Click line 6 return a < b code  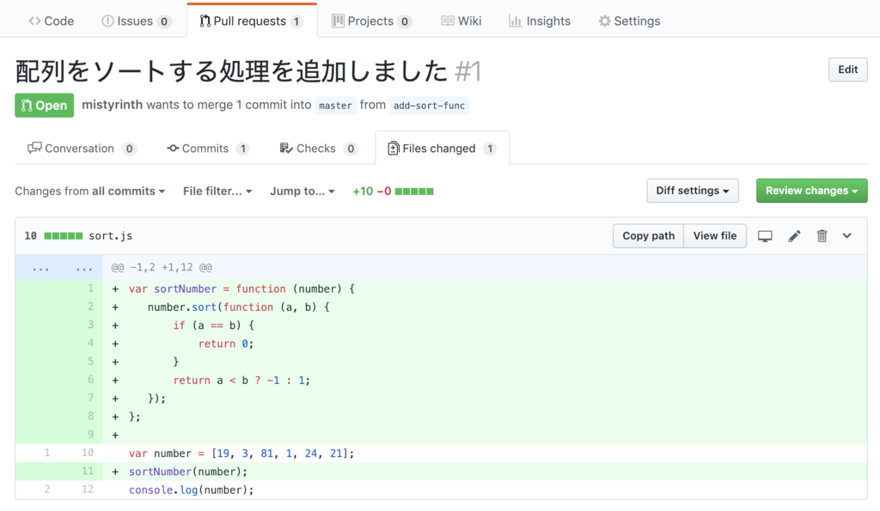241,380
